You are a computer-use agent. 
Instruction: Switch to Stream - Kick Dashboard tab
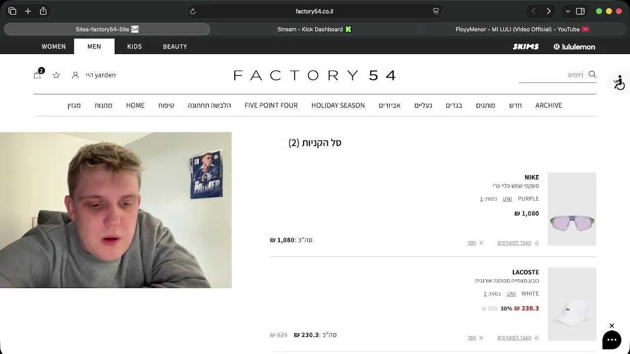click(315, 29)
